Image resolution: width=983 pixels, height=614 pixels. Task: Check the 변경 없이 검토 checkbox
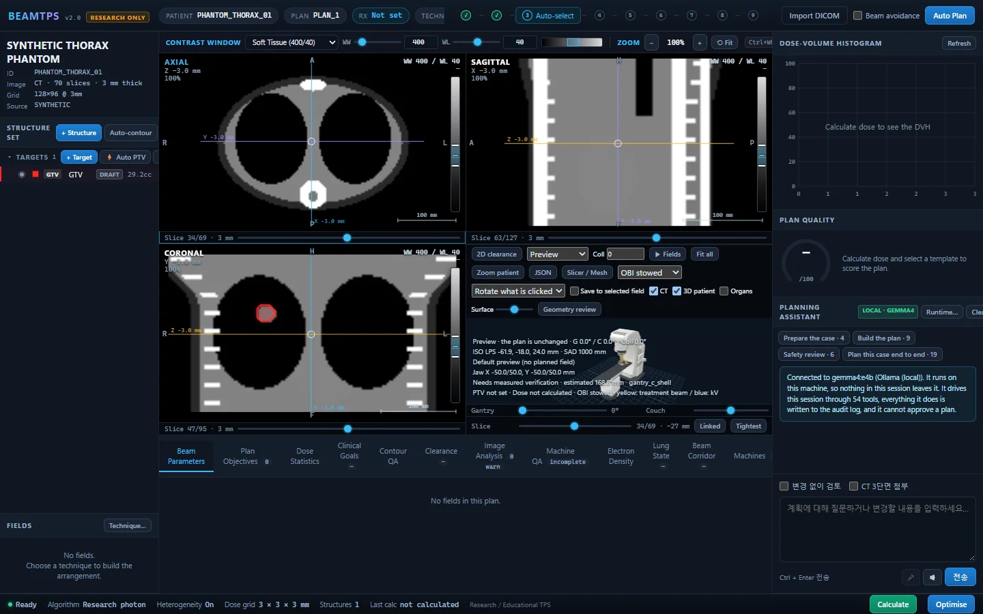(784, 486)
